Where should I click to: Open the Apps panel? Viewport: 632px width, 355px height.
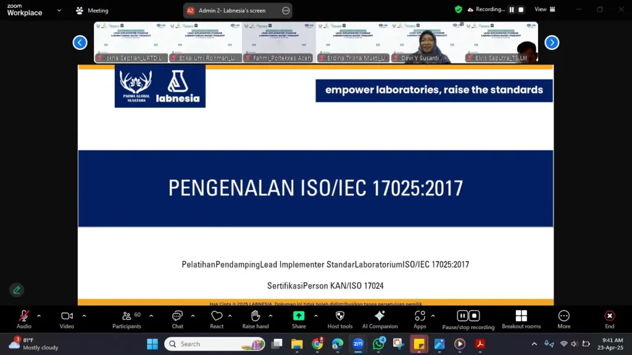coord(420,320)
